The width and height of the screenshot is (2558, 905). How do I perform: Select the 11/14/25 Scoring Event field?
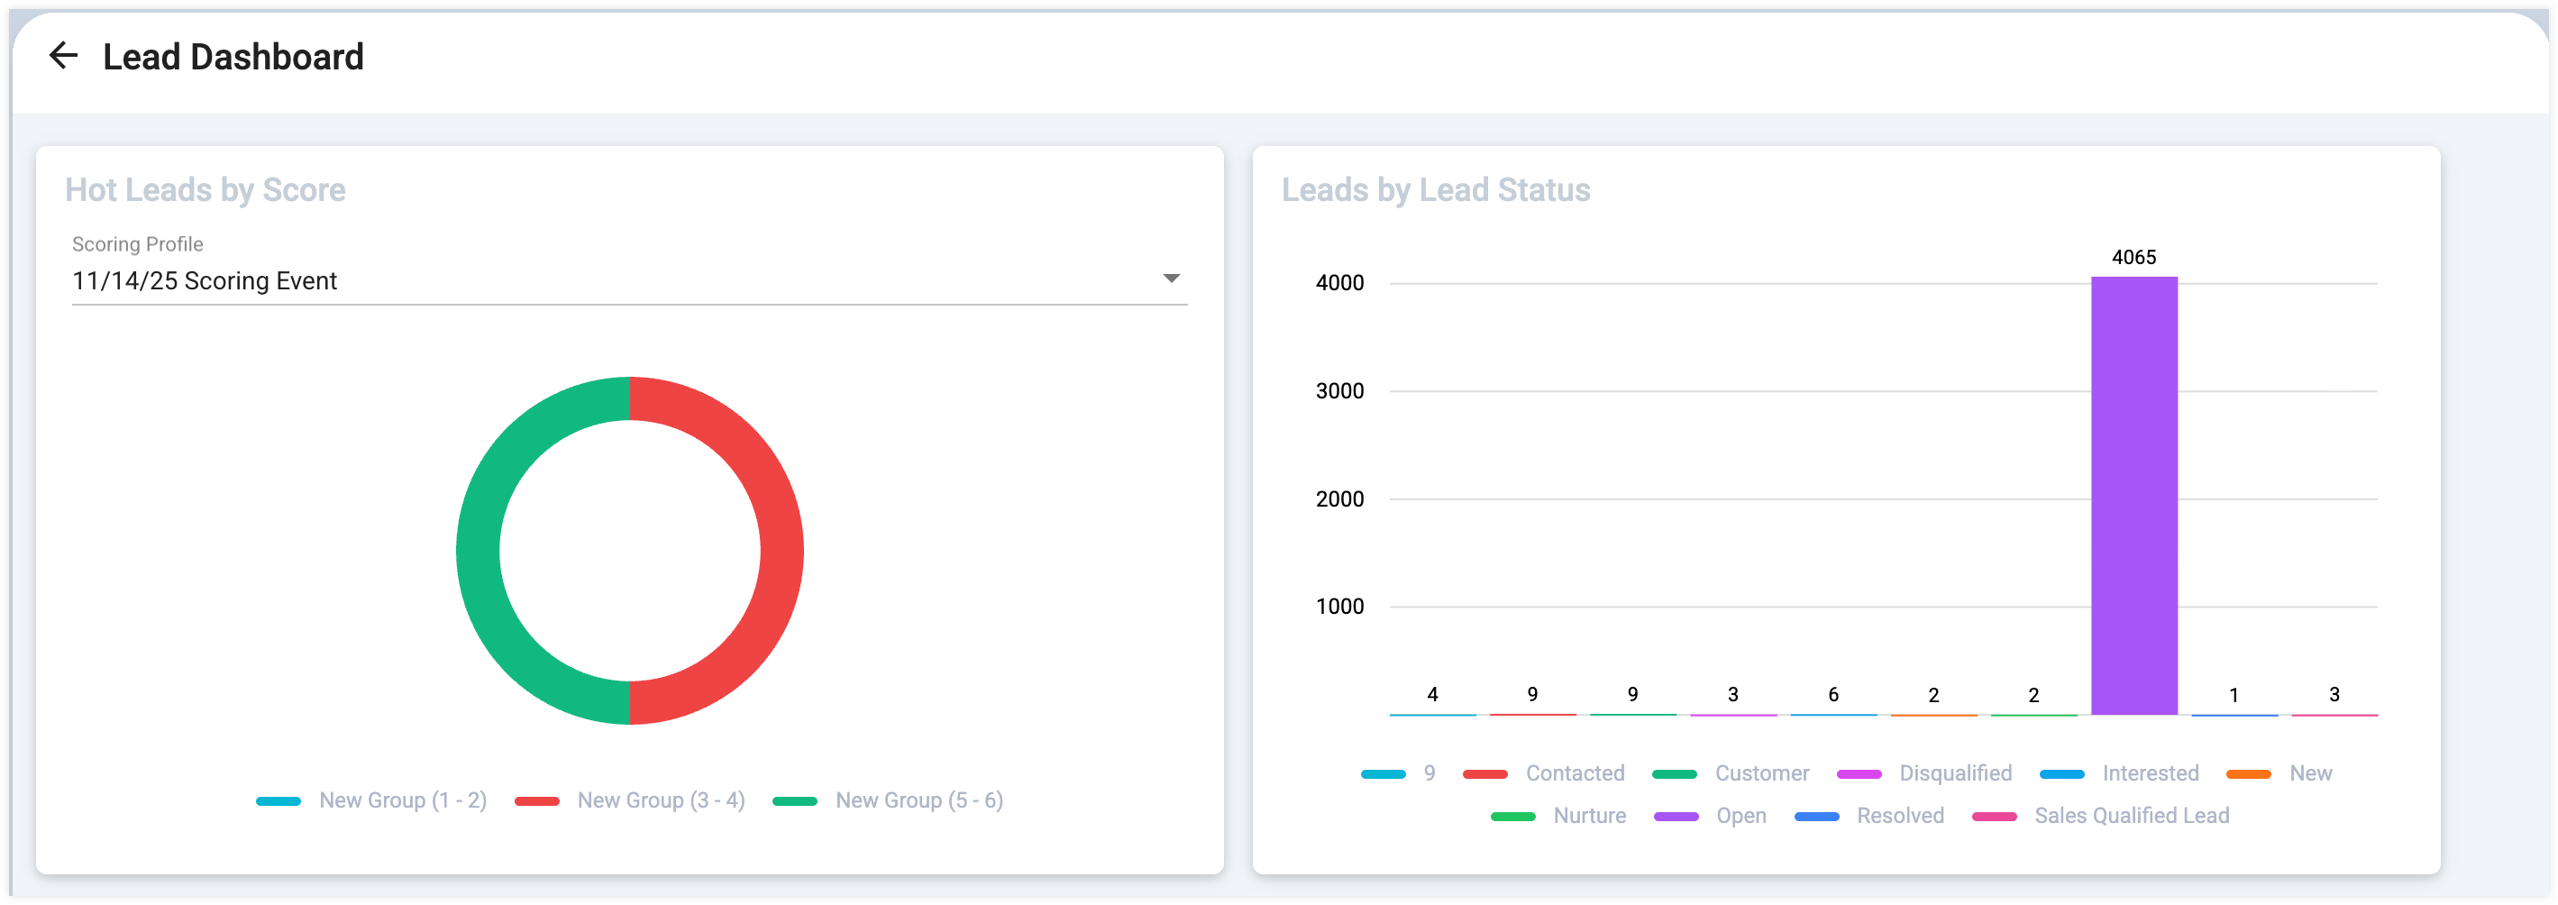[629, 281]
